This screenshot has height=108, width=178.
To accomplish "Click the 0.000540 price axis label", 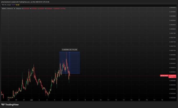I will pos(173,85).
